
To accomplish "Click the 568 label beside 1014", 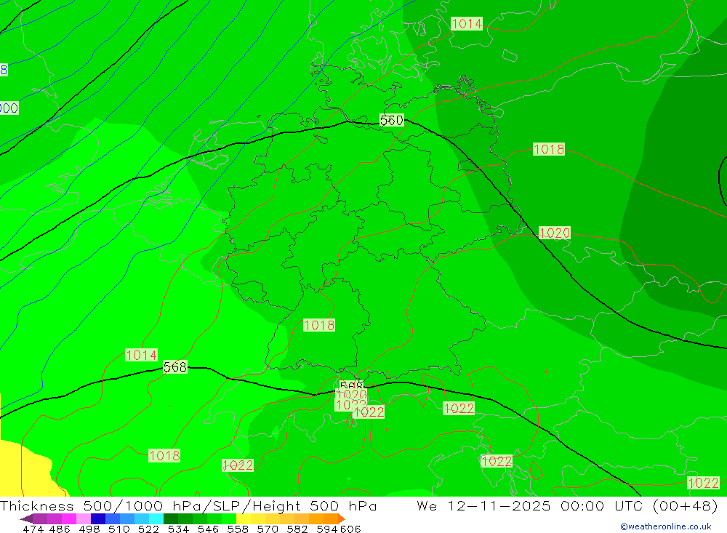I will pyautogui.click(x=175, y=367).
